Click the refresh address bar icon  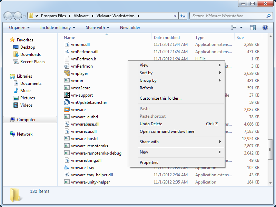[183, 16]
